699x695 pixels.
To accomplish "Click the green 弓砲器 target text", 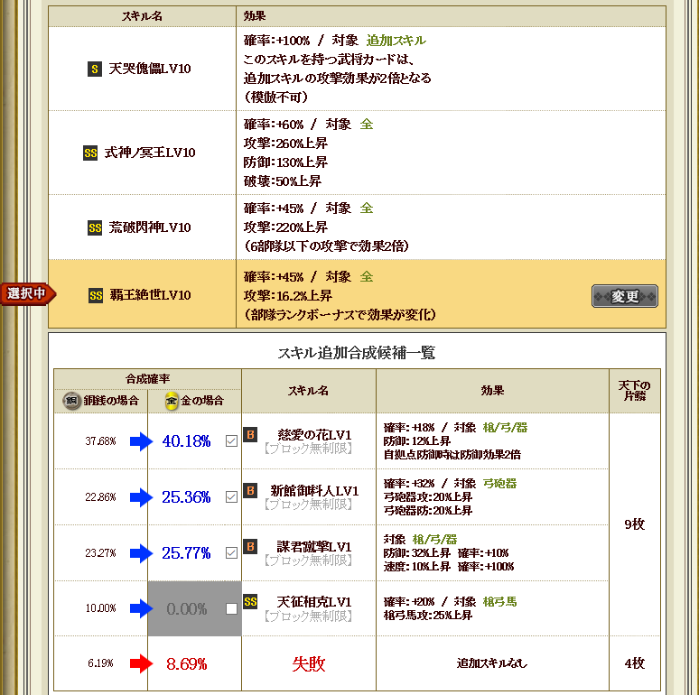I will 499,484.
